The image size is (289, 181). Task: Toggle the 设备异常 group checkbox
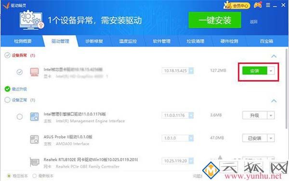tap(7, 55)
